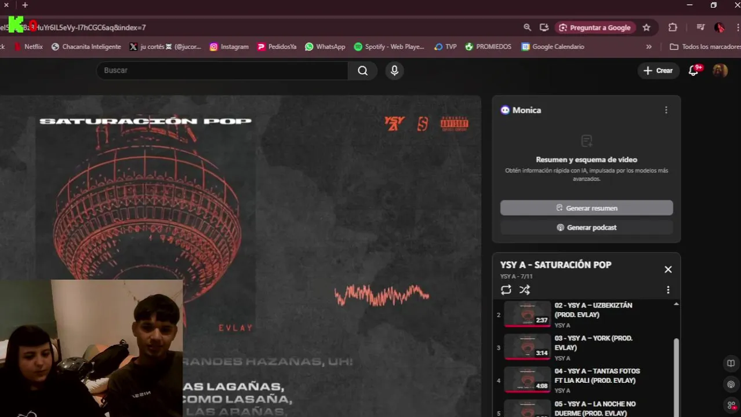Open the Chrome three-dot menu

[738, 27]
